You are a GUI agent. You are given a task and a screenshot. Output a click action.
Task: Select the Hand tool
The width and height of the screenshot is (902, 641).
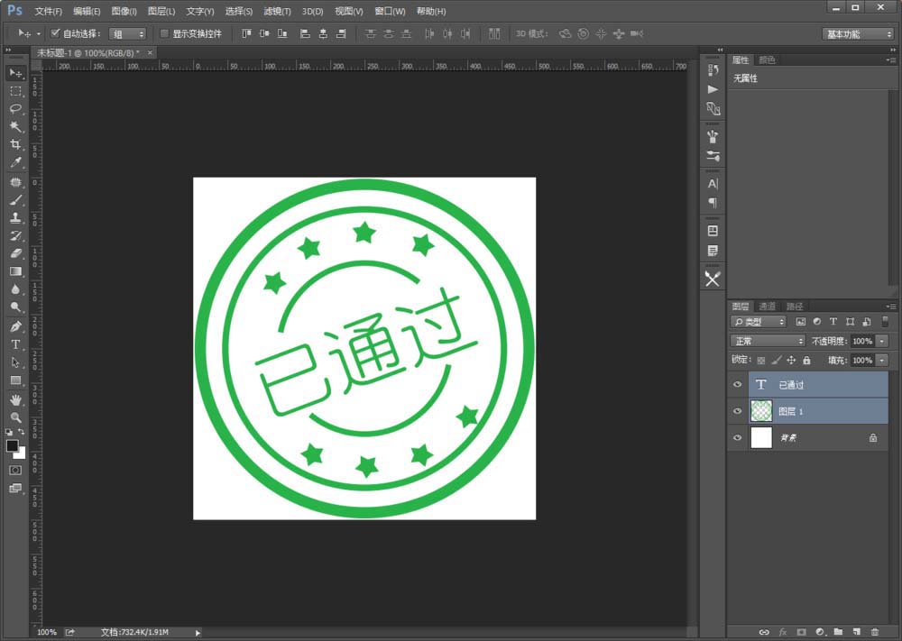click(x=14, y=399)
